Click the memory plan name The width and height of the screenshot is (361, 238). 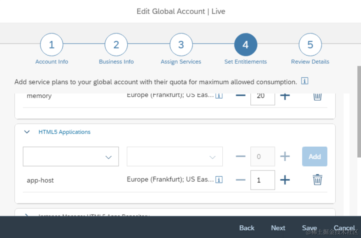(39, 96)
